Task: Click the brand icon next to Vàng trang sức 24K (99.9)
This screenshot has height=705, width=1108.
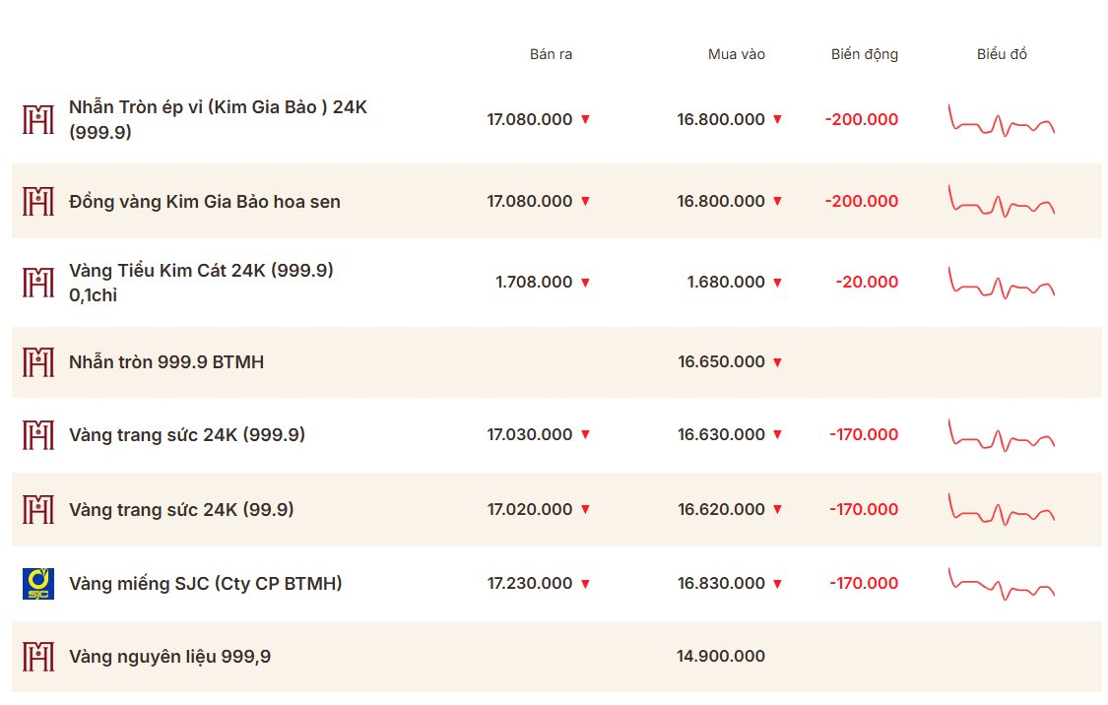Action: 37,510
